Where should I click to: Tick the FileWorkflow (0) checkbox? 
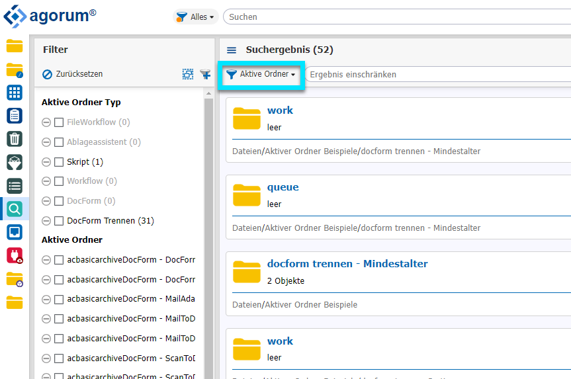point(59,122)
